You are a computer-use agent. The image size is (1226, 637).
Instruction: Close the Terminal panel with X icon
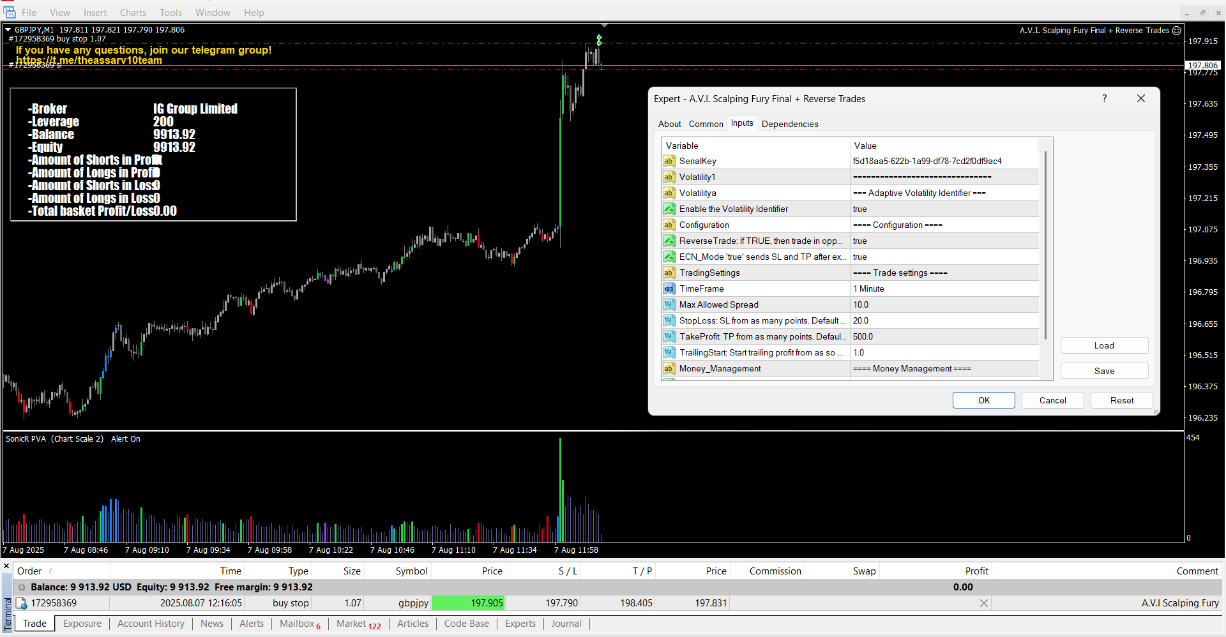tap(6, 566)
